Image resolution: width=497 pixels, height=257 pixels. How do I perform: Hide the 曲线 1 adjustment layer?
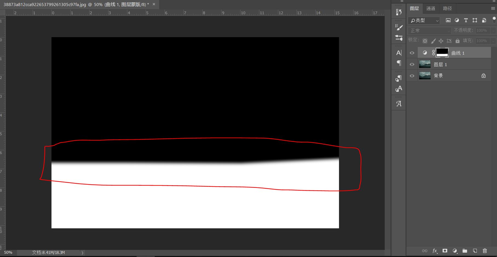click(x=412, y=53)
